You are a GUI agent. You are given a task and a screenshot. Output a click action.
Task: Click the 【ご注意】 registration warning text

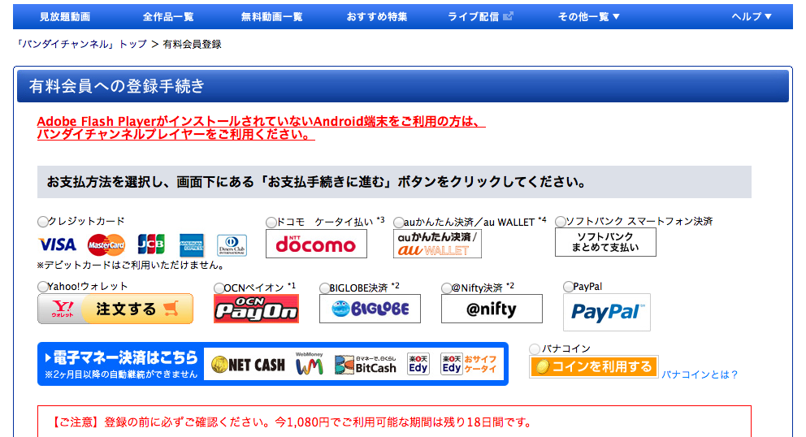pyautogui.click(x=292, y=422)
